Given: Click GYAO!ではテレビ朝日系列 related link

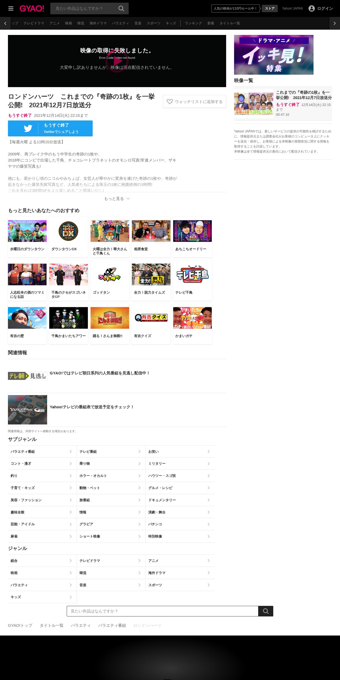Looking at the screenshot, I should point(100,373).
